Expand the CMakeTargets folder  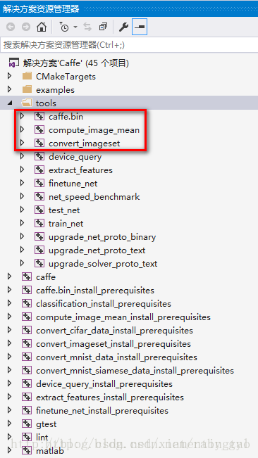(10, 76)
